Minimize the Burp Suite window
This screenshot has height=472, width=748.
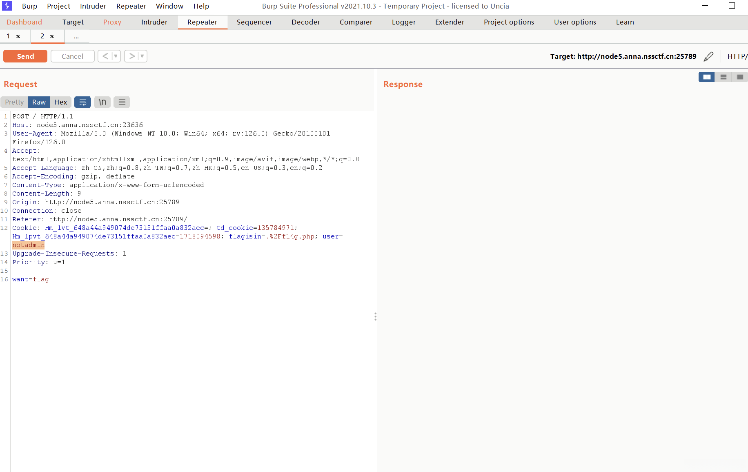[705, 6]
